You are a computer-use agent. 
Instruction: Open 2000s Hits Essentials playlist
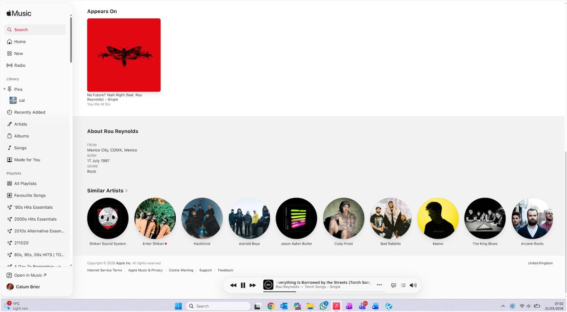click(36, 219)
